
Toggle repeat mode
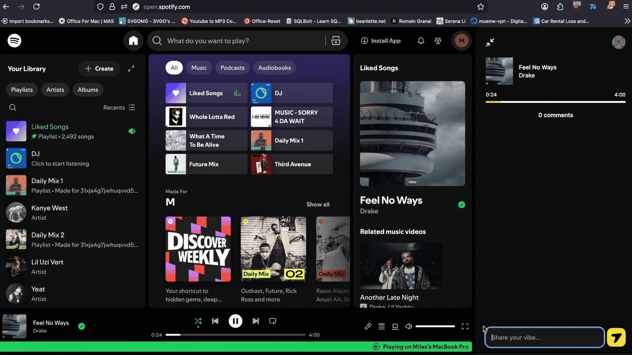coord(273,321)
